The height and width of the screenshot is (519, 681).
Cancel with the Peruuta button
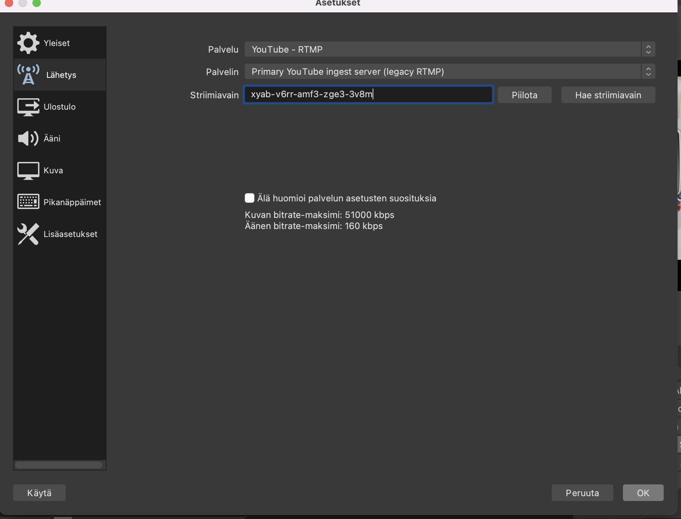(x=582, y=493)
